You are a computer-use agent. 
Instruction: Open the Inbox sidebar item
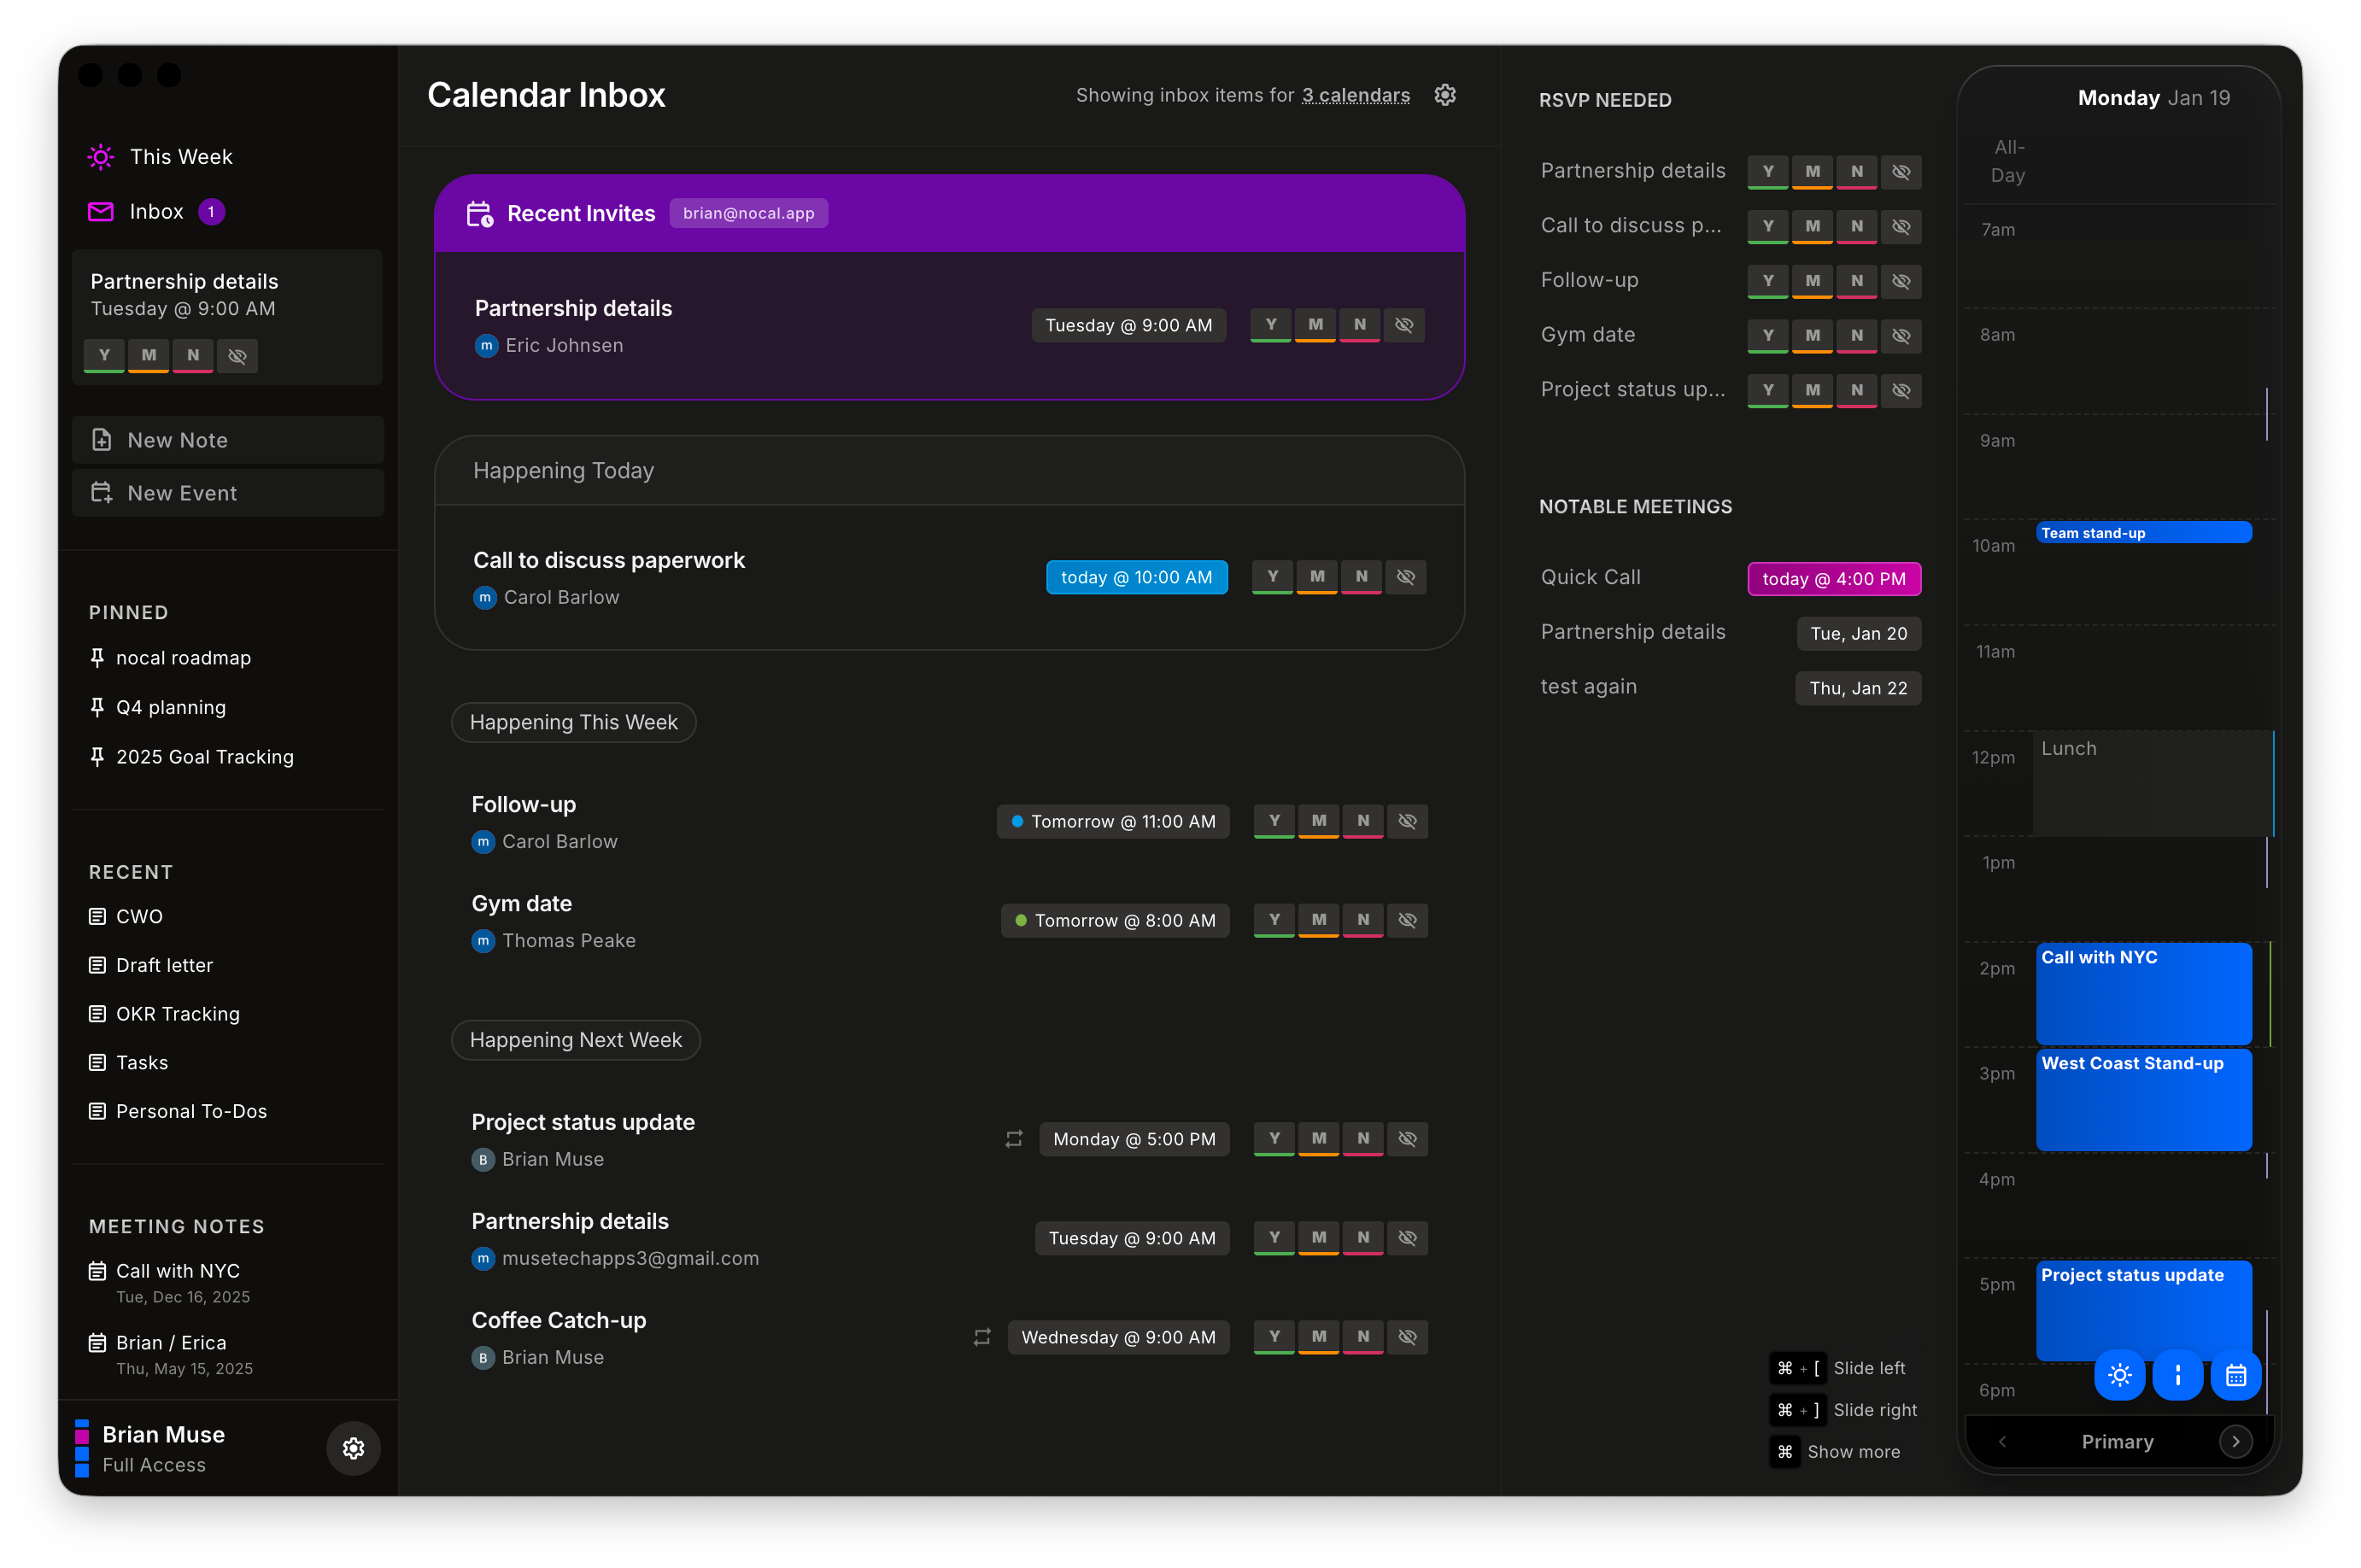coord(156,212)
